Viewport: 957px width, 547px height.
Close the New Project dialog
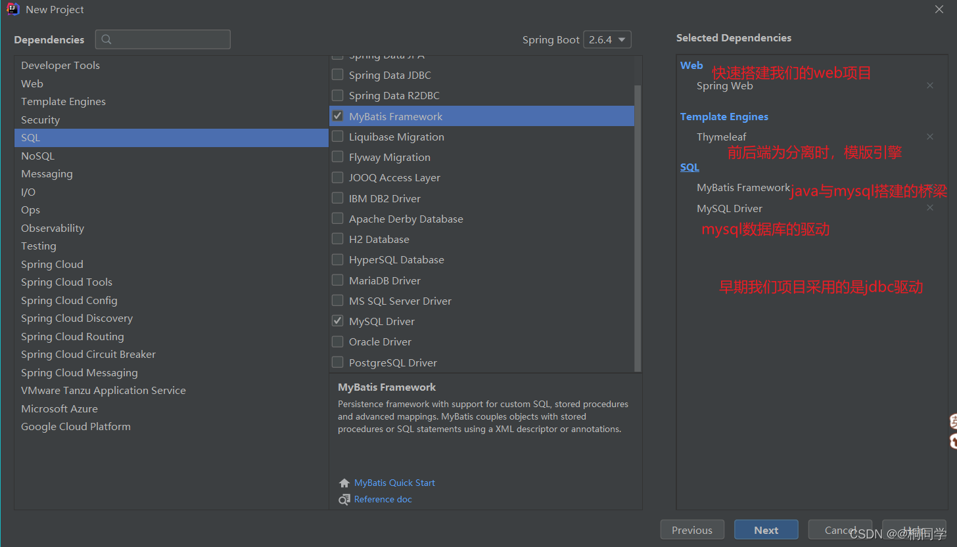pos(939,9)
